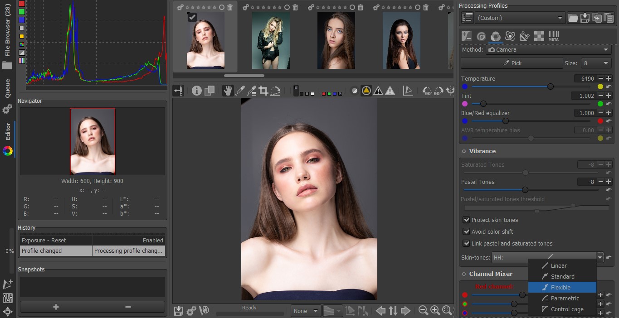
Task: Select the Hand pan tool
Action: [228, 90]
